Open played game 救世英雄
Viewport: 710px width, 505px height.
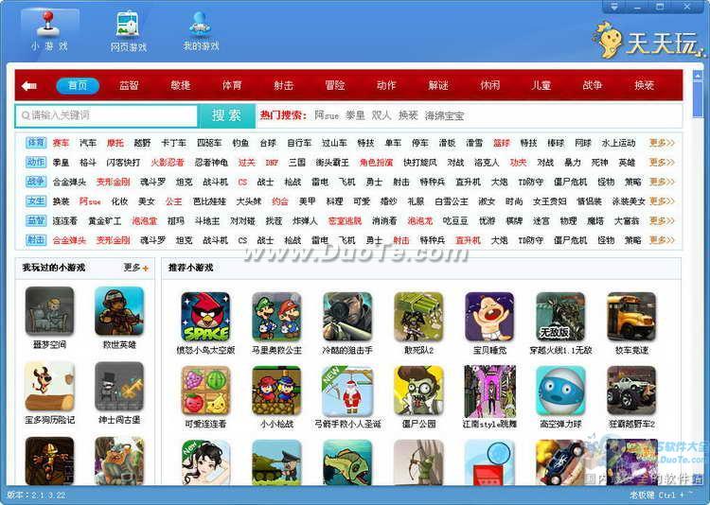click(x=119, y=311)
